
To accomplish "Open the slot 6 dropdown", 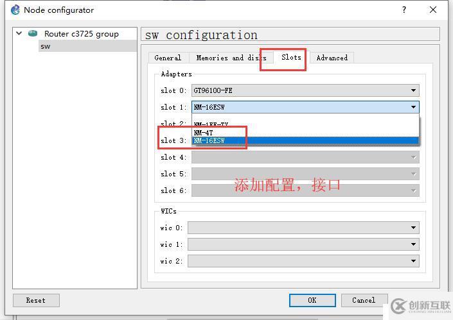I will click(305, 190).
